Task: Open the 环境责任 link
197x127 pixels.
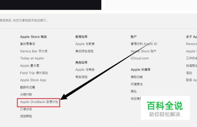Action: (x=137, y=84)
